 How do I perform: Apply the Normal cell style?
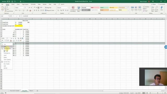coord(86,8)
